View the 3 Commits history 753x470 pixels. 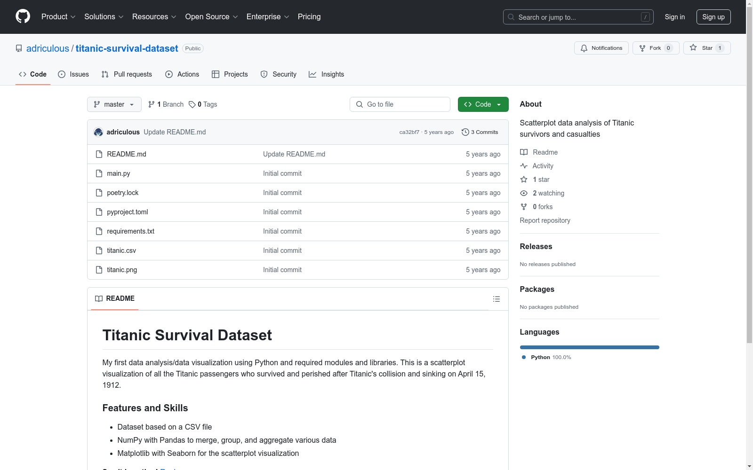[x=480, y=132]
